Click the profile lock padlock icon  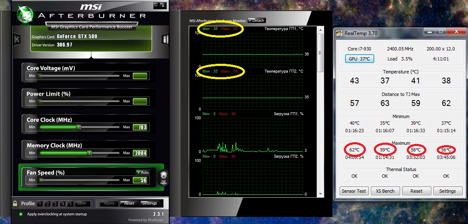(15, 204)
